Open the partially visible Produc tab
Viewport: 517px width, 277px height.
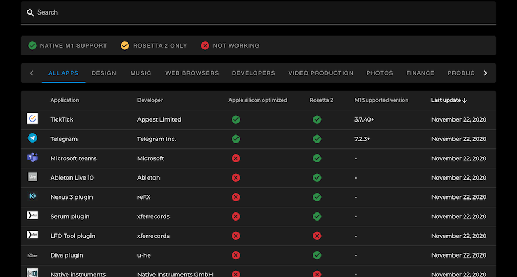[461, 73]
